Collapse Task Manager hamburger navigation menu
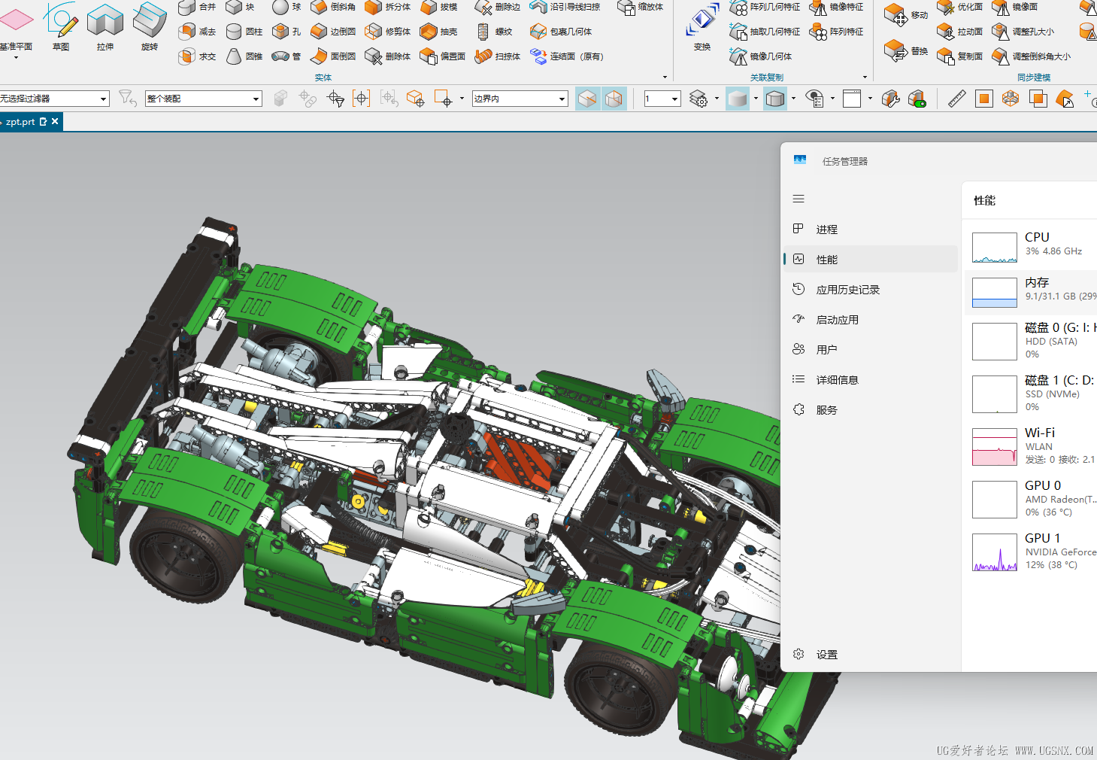Viewport: 1097px width, 760px height. (799, 199)
